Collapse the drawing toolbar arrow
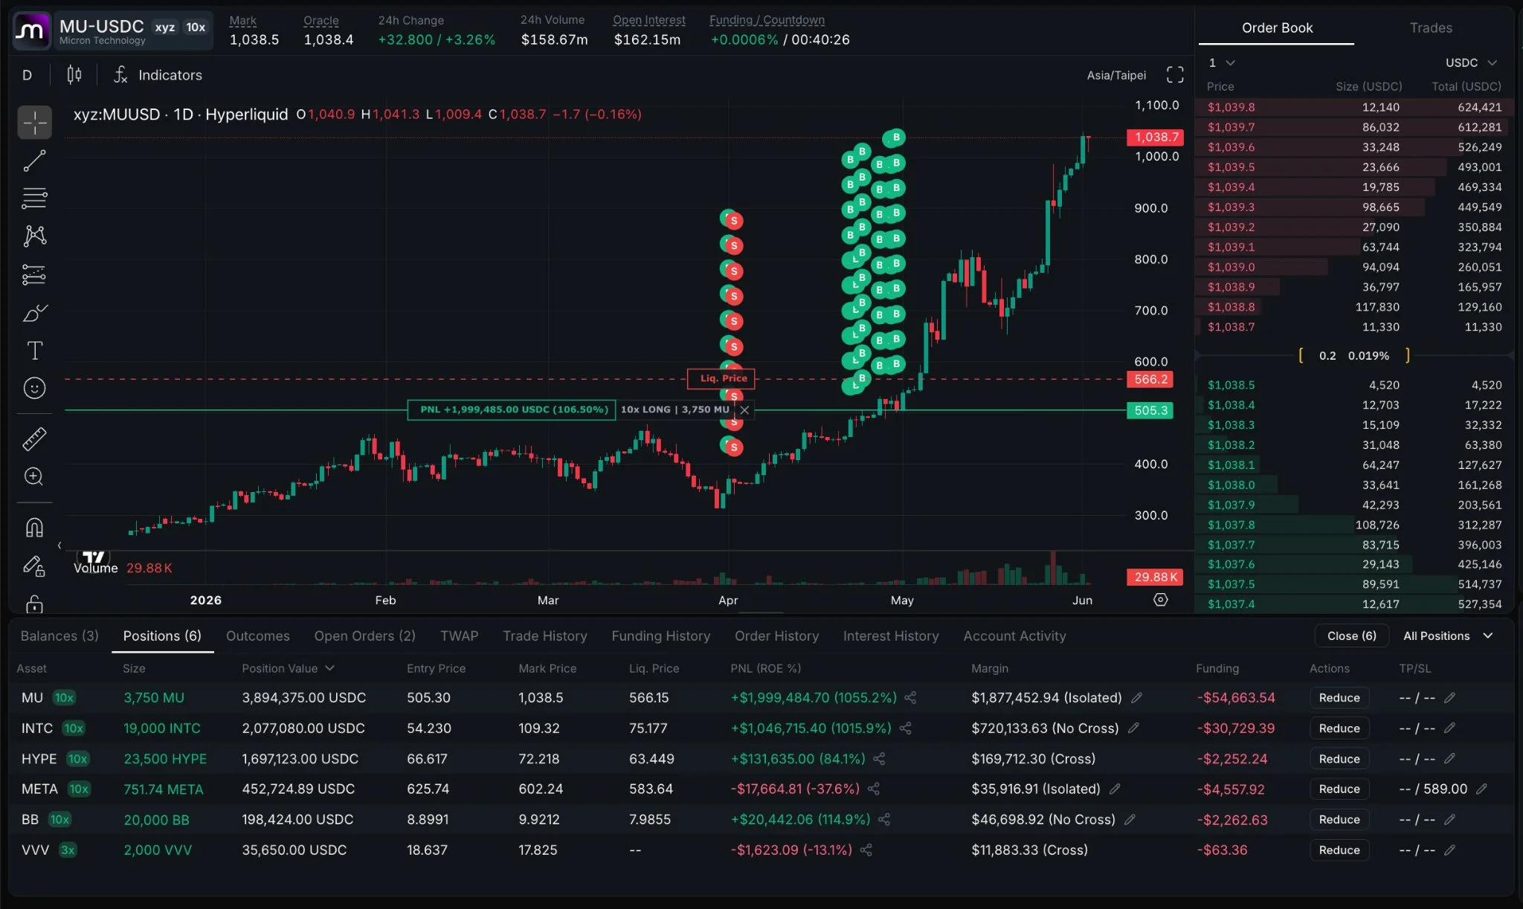This screenshot has width=1523, height=909. point(59,546)
